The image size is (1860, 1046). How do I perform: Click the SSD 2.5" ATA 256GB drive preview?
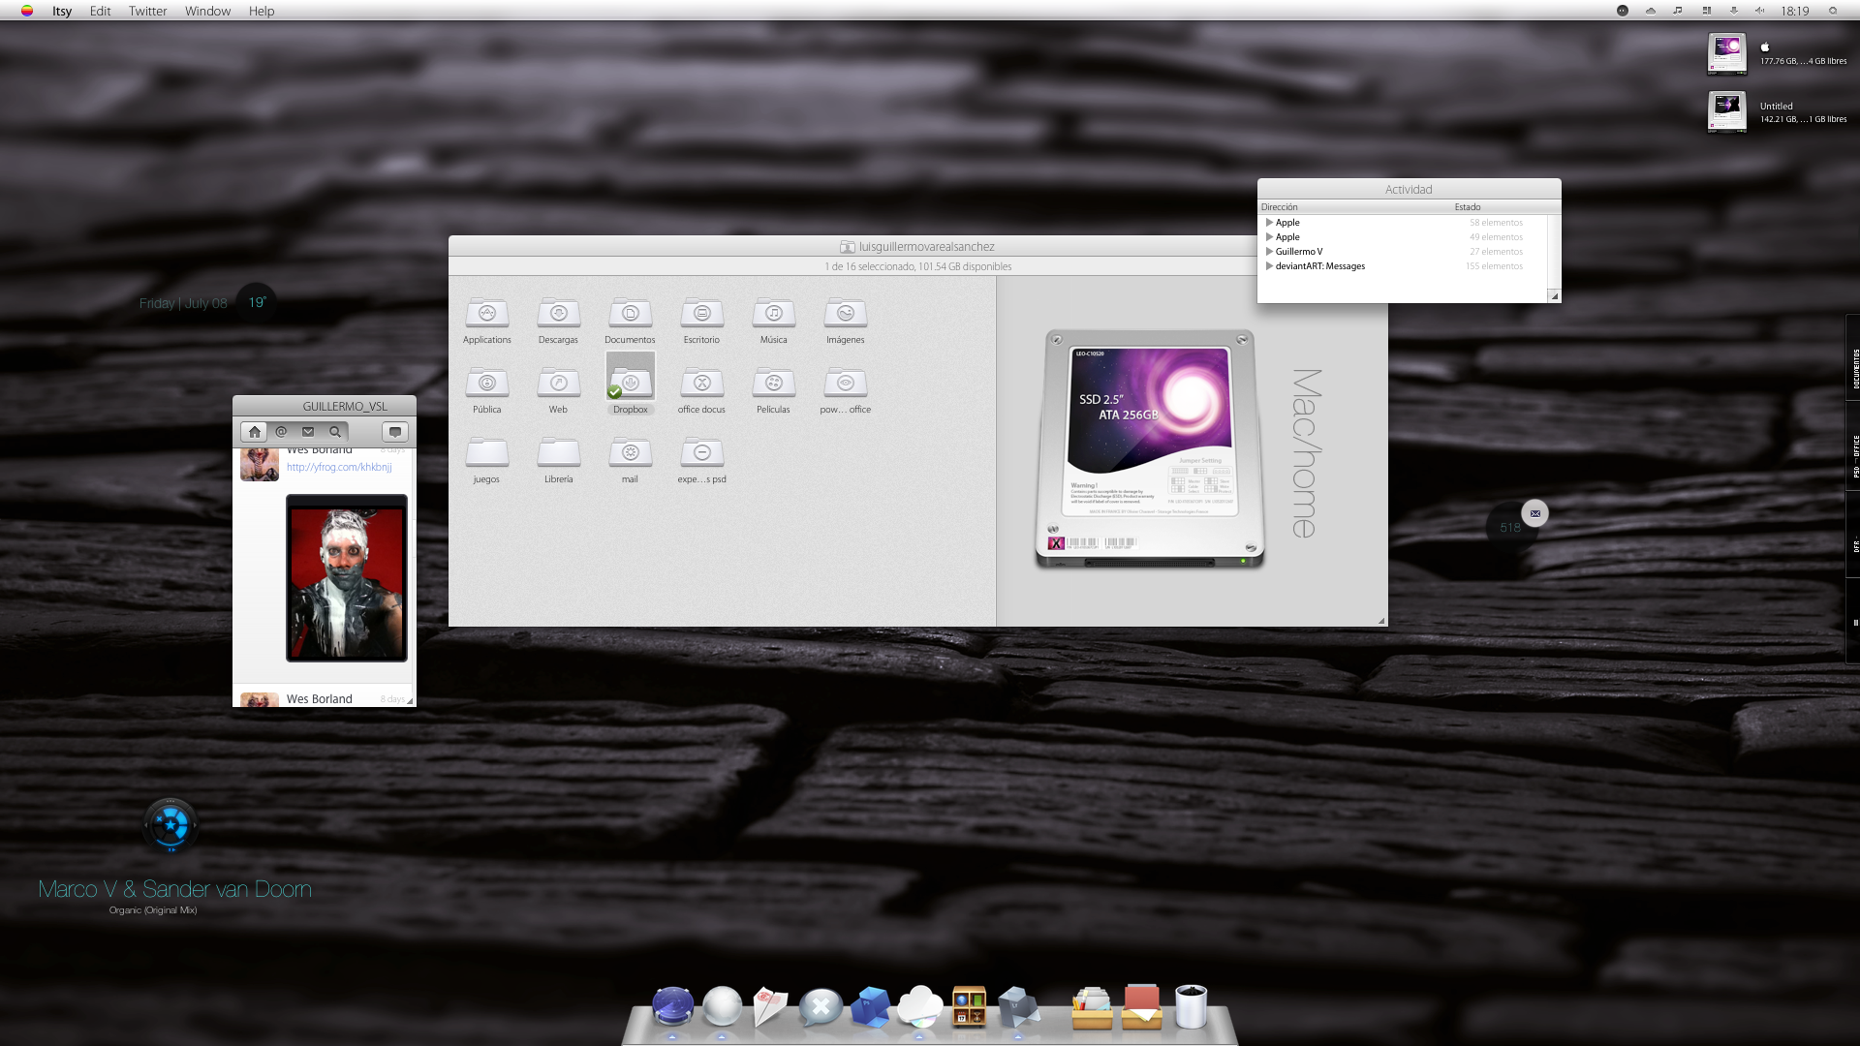(1150, 448)
